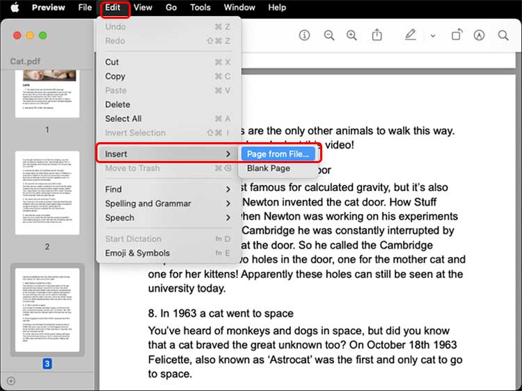Select the Highlight pen icon

coord(410,35)
